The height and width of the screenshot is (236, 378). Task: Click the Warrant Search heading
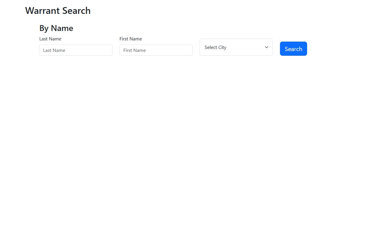58,11
